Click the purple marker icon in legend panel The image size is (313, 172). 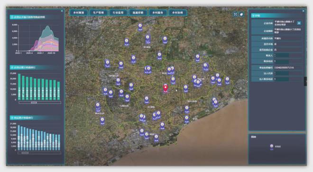tap(272, 147)
